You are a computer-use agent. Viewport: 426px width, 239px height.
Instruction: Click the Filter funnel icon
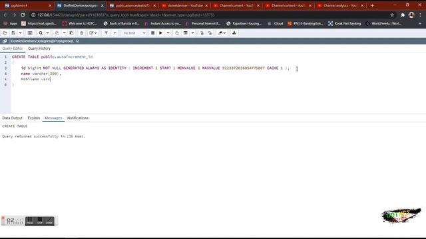click(x=106, y=33)
